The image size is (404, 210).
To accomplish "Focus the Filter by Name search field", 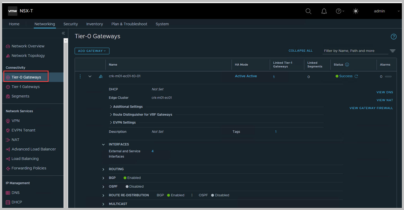I will [355, 51].
